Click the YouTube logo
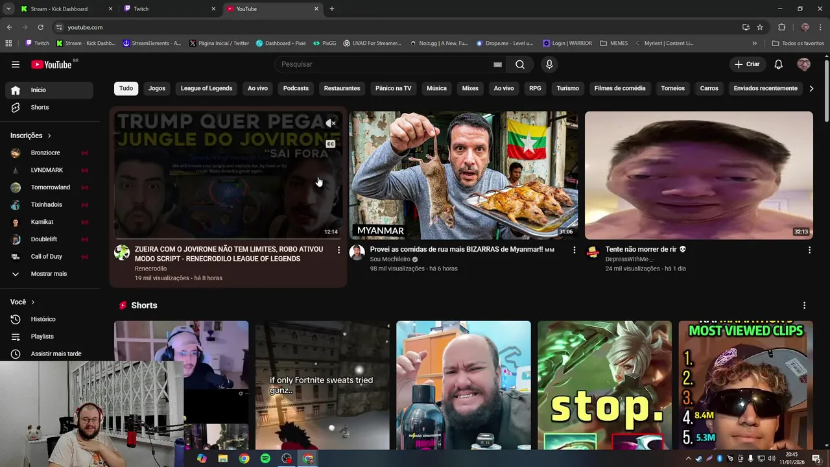Viewport: 830px width, 467px height. click(x=53, y=64)
